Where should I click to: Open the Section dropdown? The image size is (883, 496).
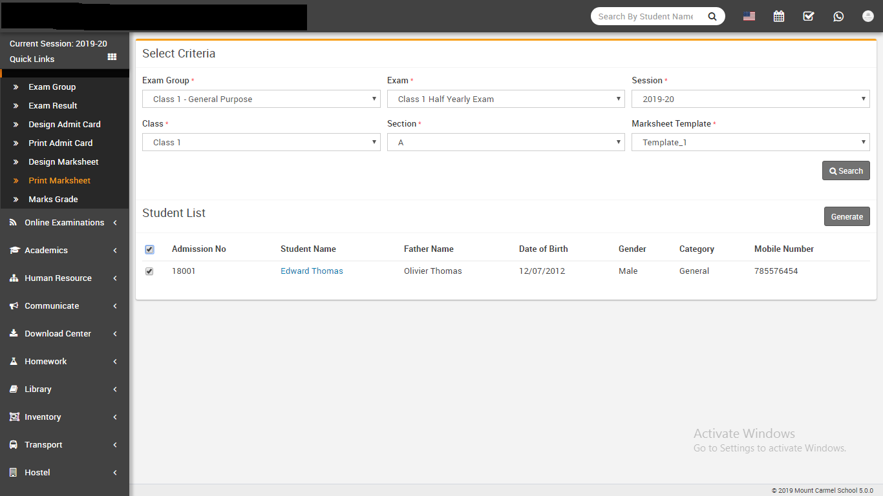pos(505,142)
